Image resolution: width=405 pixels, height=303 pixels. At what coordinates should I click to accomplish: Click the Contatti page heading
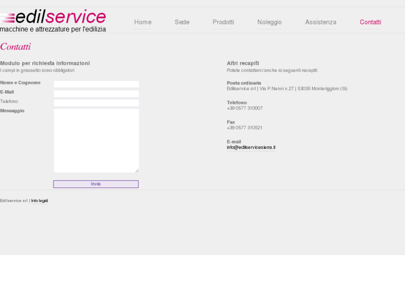tap(16, 47)
